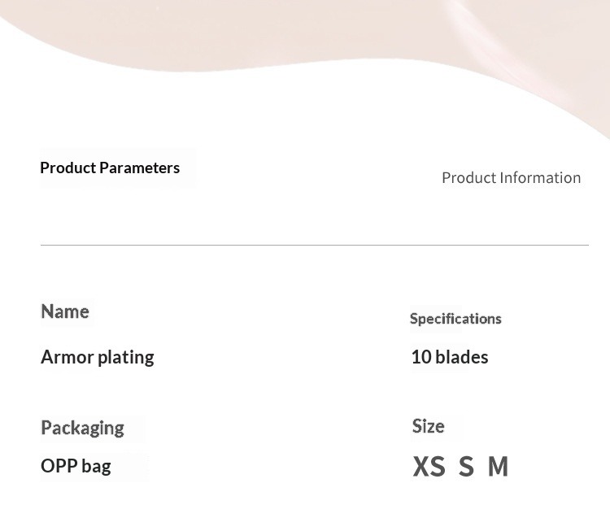Click the word "blades" in the specifications value
This screenshot has height=518, width=610.
pyautogui.click(x=462, y=357)
